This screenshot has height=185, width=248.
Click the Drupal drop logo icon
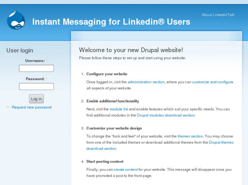click(x=16, y=20)
